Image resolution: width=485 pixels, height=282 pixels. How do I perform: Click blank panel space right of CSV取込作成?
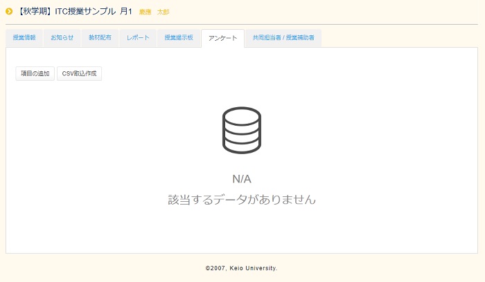277,74
